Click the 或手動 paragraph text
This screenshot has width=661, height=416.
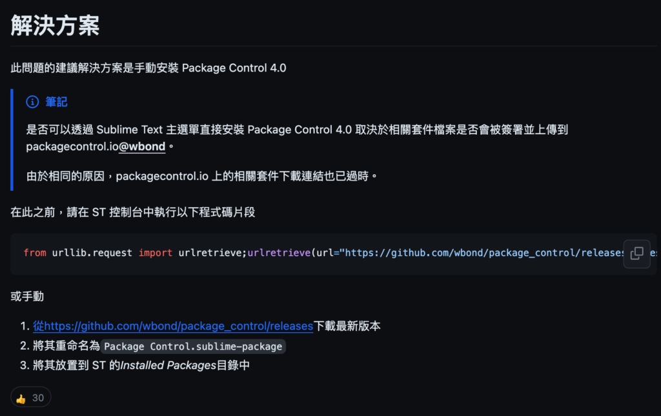click(x=27, y=297)
